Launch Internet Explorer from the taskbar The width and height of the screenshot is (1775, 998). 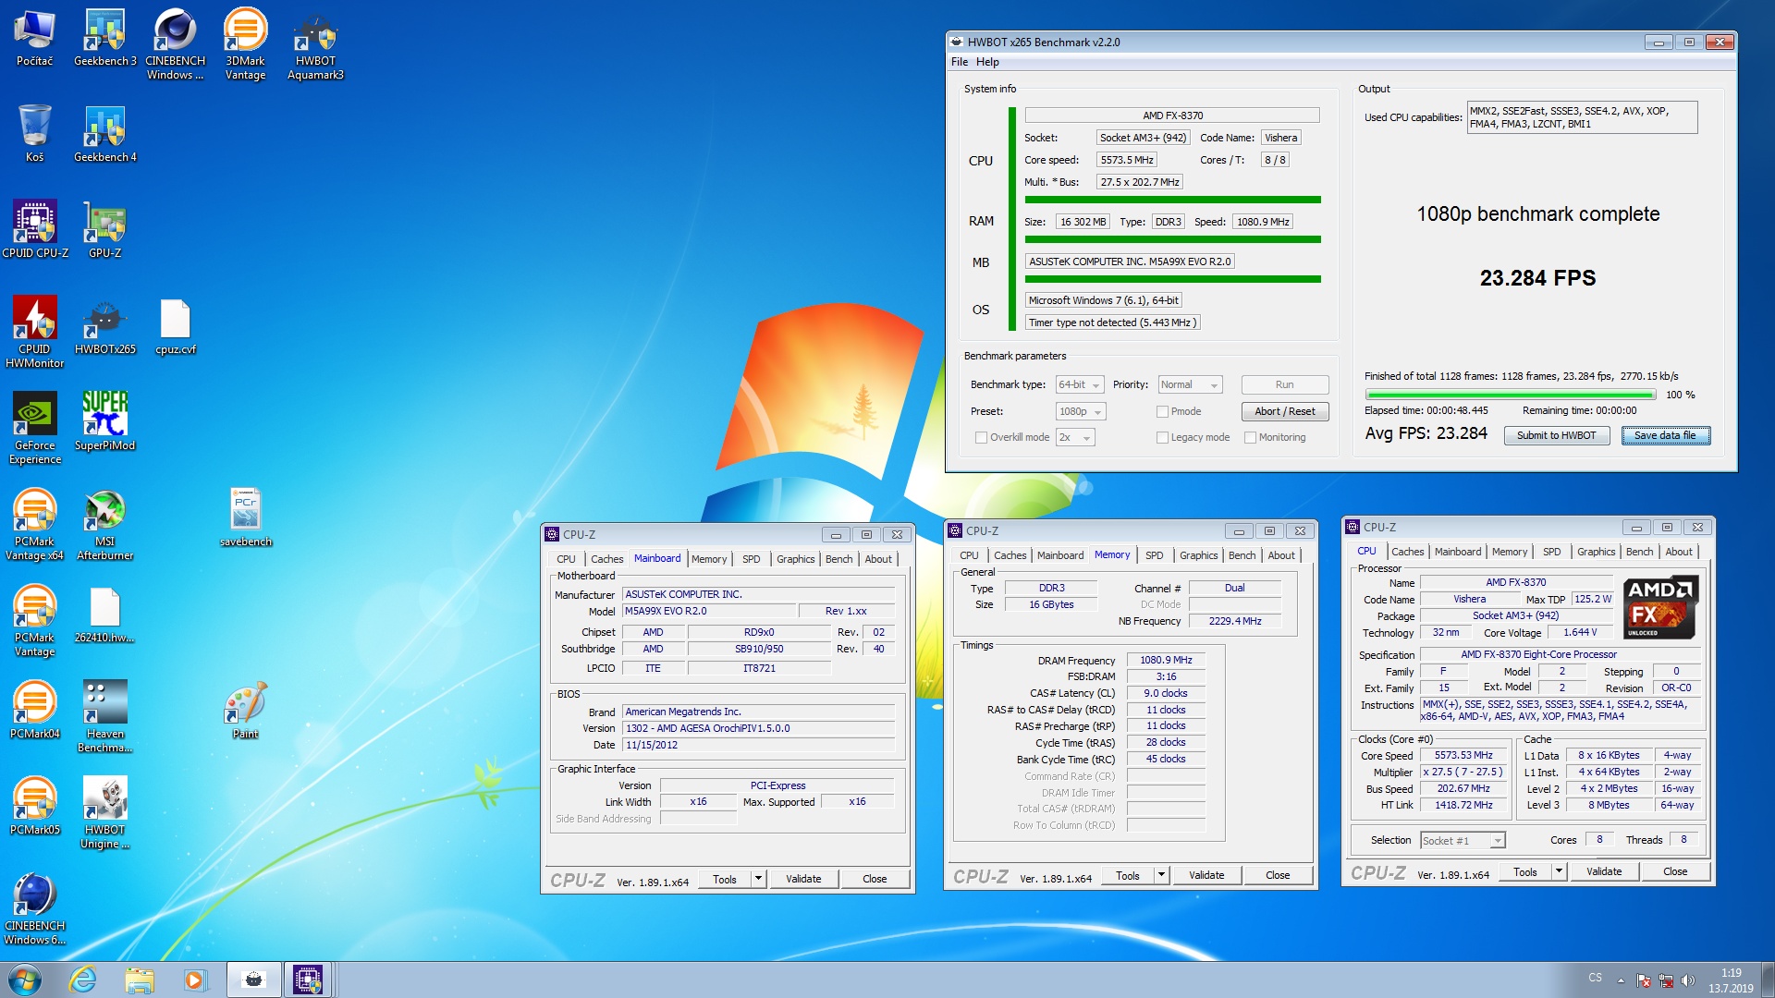point(83,980)
